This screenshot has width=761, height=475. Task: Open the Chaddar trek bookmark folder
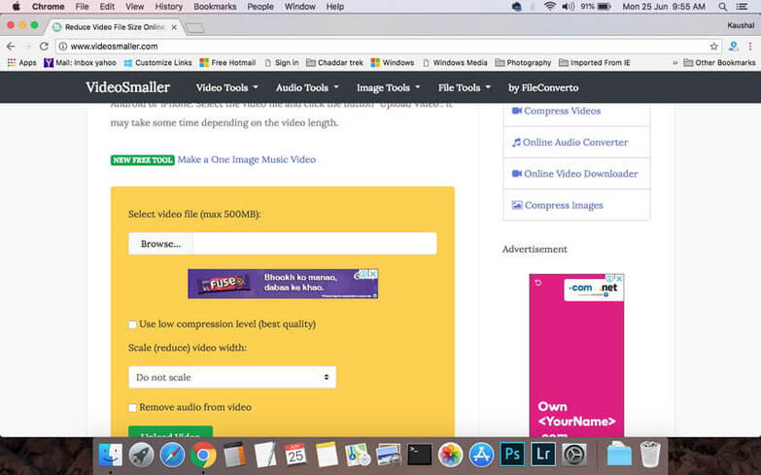pos(334,62)
